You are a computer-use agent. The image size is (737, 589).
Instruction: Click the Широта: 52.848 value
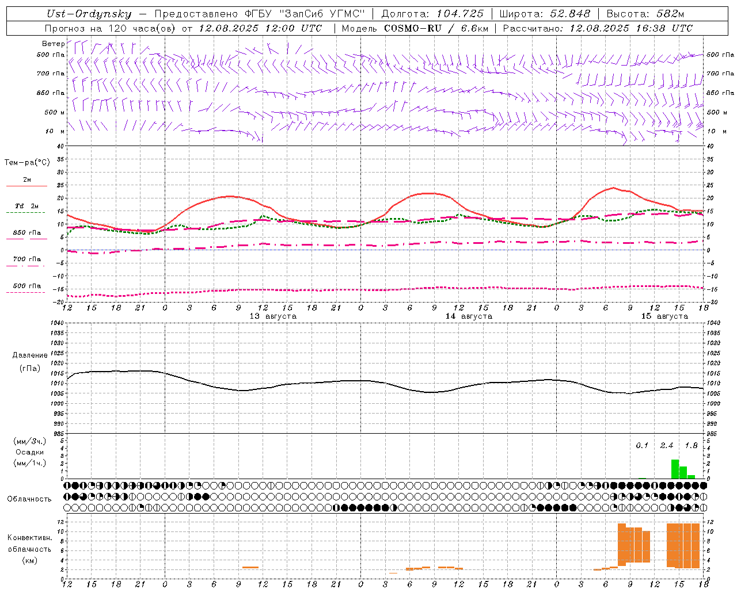pyautogui.click(x=545, y=14)
